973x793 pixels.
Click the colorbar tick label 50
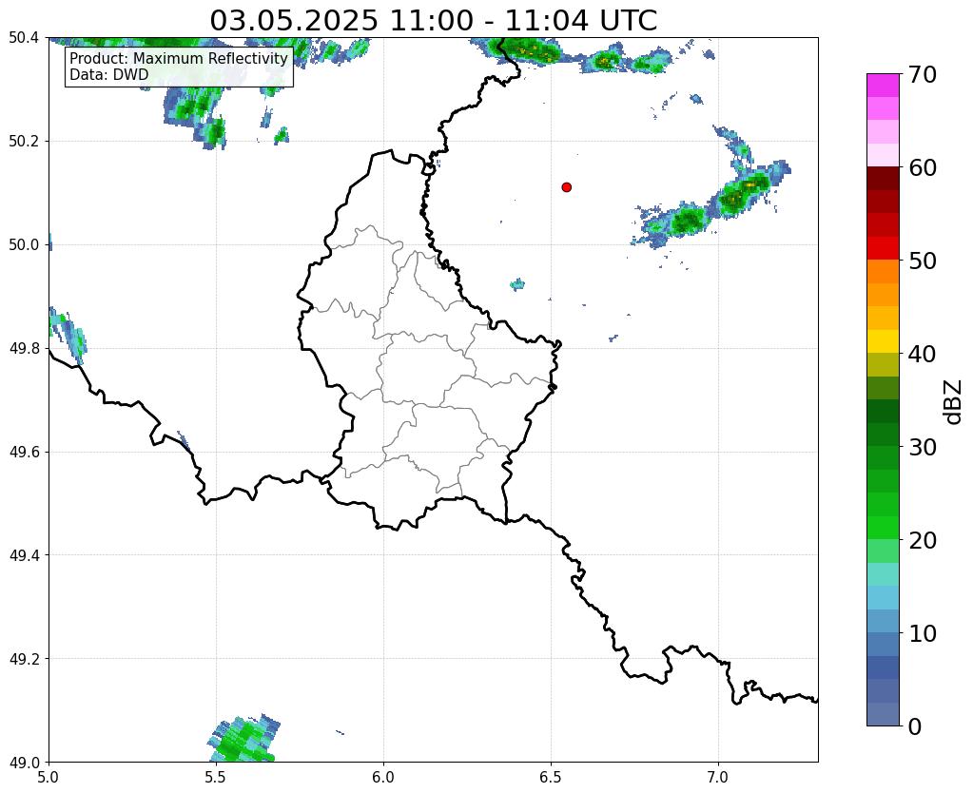[x=922, y=261]
